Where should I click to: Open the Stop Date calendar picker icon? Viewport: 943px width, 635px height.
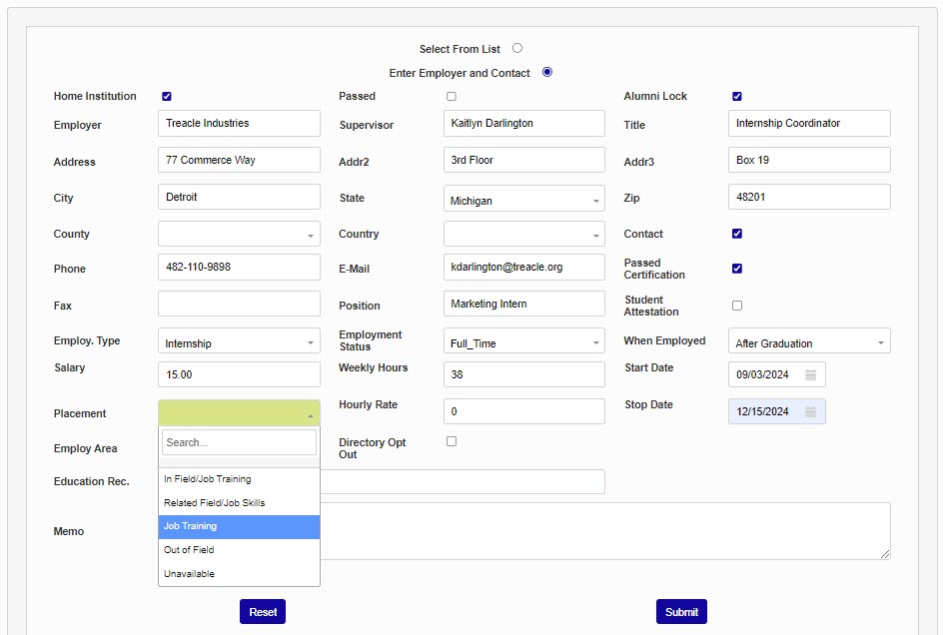(x=811, y=411)
